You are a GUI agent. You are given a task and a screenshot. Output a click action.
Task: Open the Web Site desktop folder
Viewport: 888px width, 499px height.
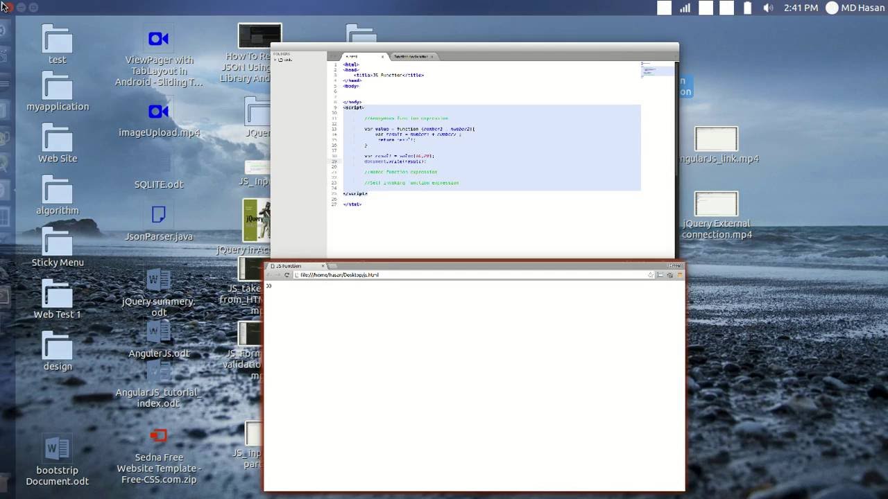(57, 137)
